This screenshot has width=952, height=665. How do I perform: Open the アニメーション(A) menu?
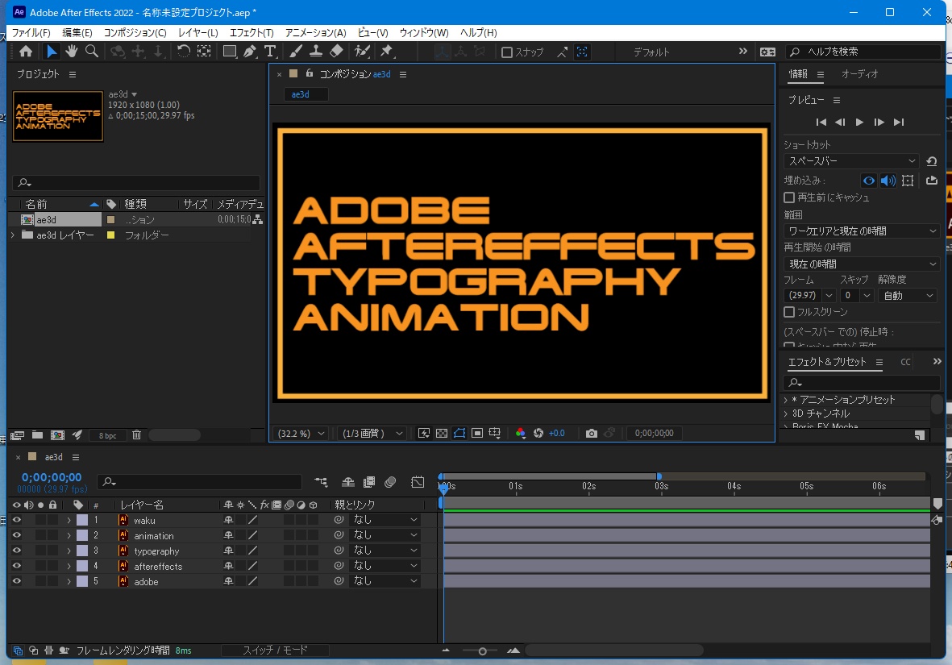[x=316, y=33]
